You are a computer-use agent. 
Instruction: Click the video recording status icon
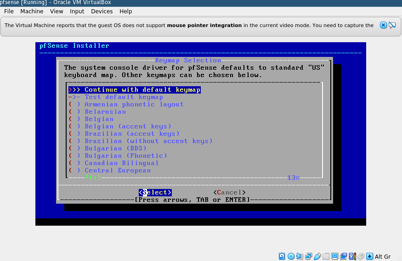point(344,256)
